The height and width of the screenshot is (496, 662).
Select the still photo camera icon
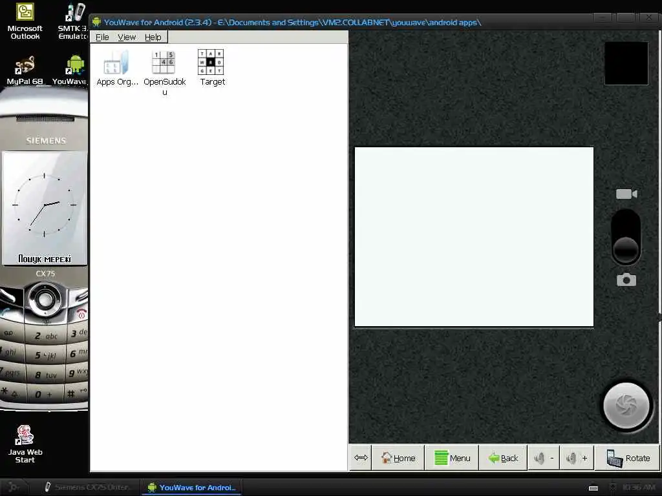point(626,280)
